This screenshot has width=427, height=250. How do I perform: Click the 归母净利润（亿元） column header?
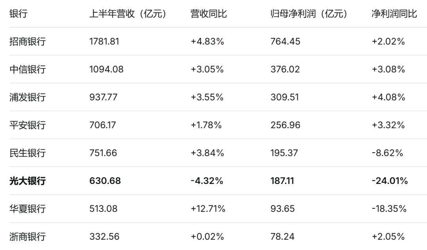coord(309,13)
